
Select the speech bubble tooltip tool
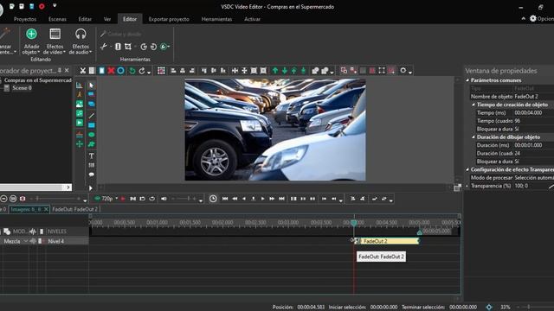91,175
